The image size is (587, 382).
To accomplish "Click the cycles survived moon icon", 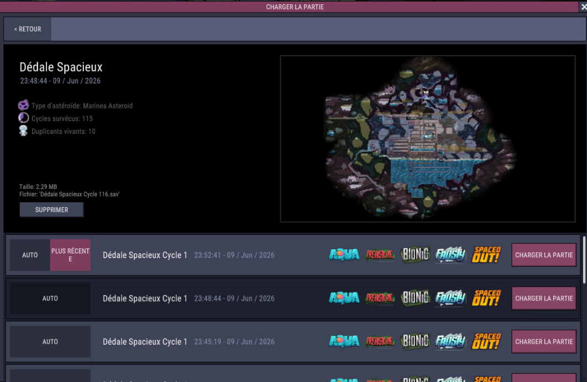I will click(23, 118).
